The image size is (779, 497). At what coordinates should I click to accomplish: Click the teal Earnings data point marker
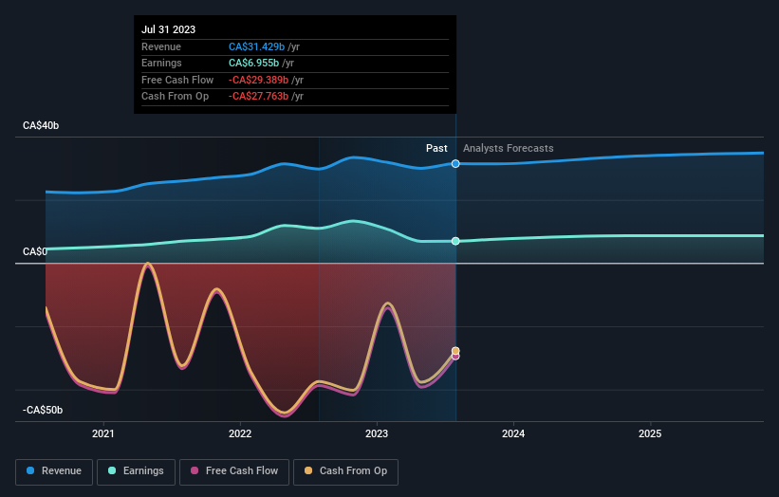coord(455,241)
